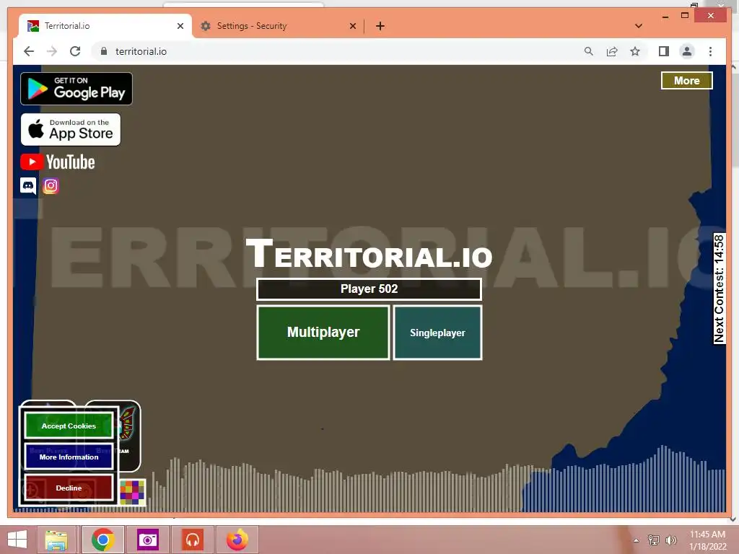Viewport: 739px width, 554px height.
Task: Open Chrome from the taskbar
Action: click(x=102, y=540)
